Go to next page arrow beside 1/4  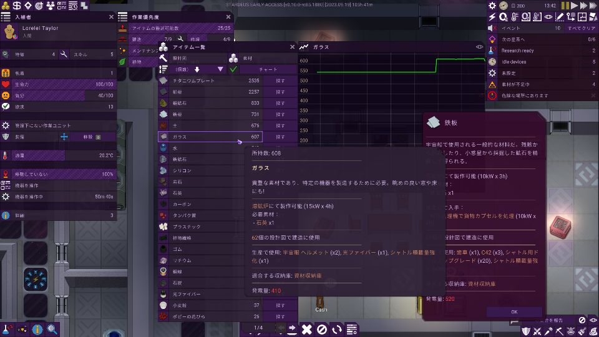(292, 328)
